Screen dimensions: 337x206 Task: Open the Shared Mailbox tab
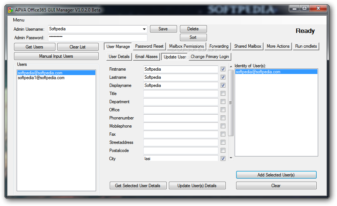click(248, 46)
